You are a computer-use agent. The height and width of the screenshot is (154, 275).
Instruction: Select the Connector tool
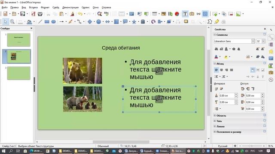point(79,22)
